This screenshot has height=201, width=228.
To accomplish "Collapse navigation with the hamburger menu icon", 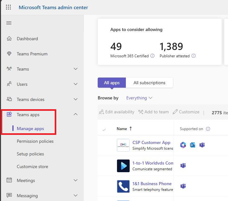I will coord(9,23).
